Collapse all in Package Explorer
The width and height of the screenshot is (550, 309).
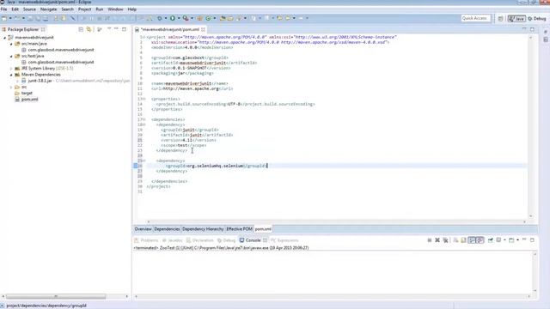click(81, 29)
